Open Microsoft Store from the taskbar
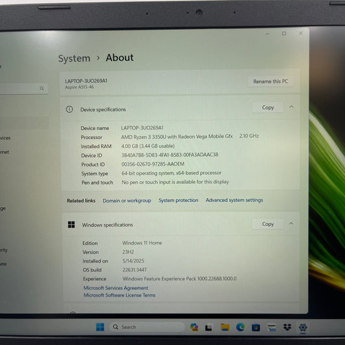This screenshot has width=345, height=345. pyautogui.click(x=256, y=328)
